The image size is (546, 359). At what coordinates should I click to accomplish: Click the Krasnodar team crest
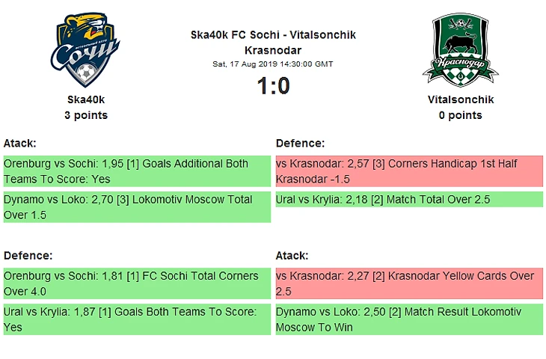pyautogui.click(x=460, y=49)
